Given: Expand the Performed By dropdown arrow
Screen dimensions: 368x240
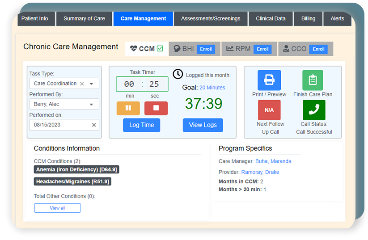Looking at the screenshot, I should [x=91, y=105].
